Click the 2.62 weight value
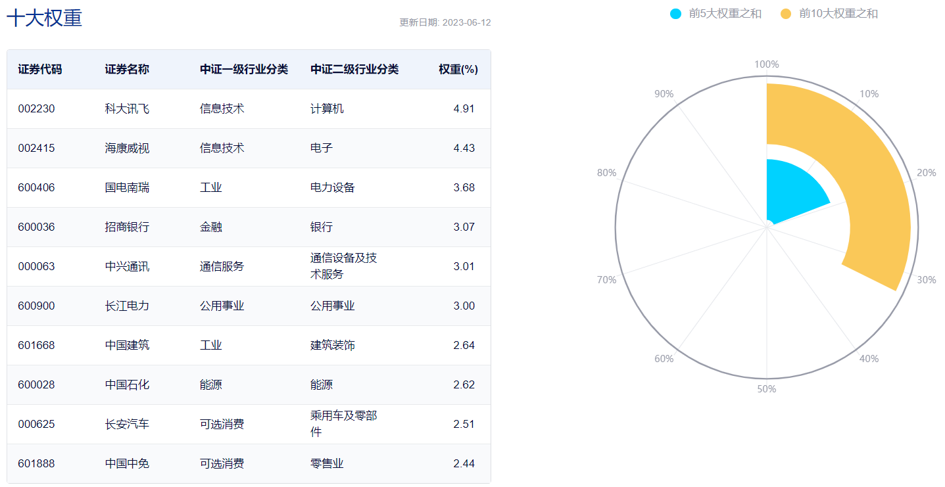The image size is (945, 487). pos(464,384)
